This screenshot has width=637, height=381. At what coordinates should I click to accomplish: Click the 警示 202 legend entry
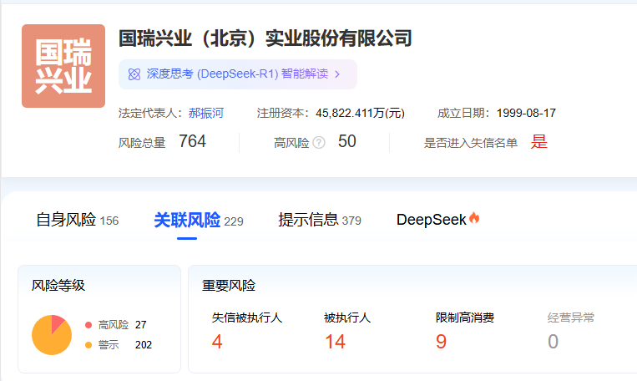(119, 345)
